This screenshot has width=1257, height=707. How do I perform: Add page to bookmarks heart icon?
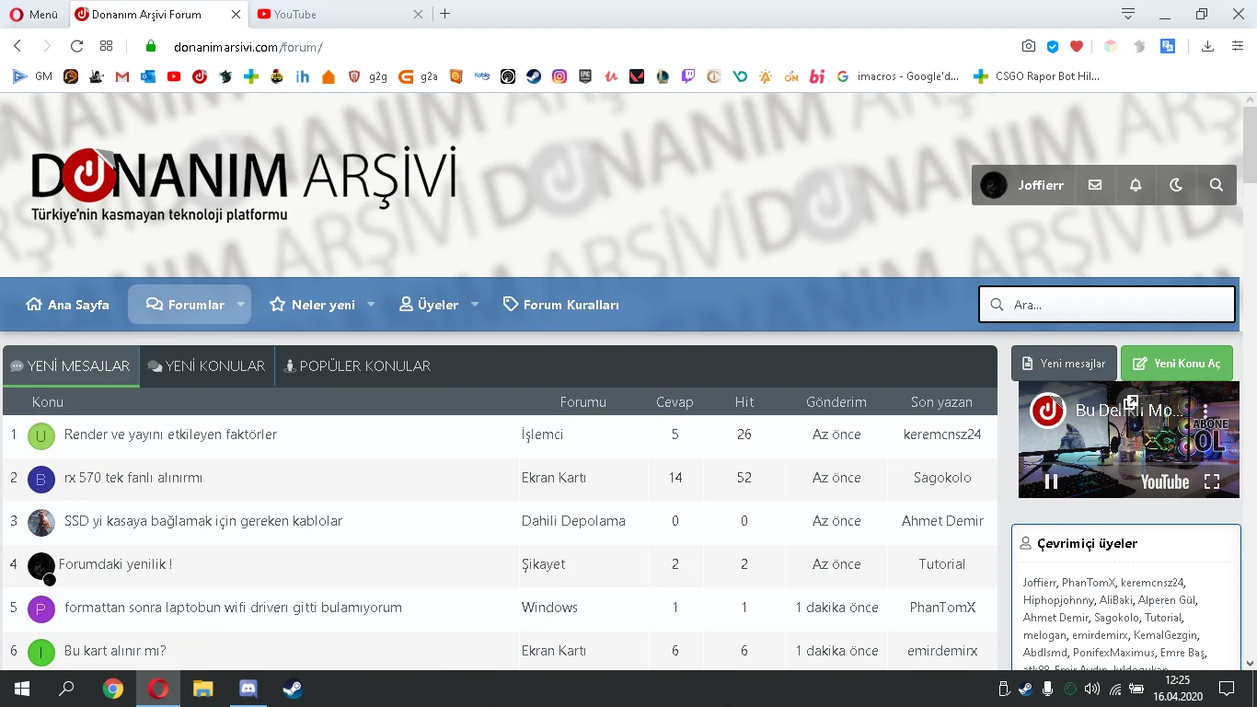tap(1077, 46)
